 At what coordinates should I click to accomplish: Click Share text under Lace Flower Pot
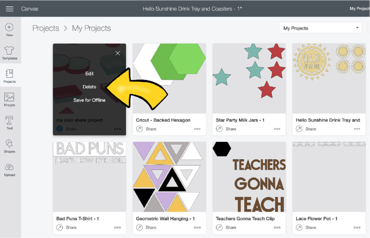pyautogui.click(x=310, y=228)
